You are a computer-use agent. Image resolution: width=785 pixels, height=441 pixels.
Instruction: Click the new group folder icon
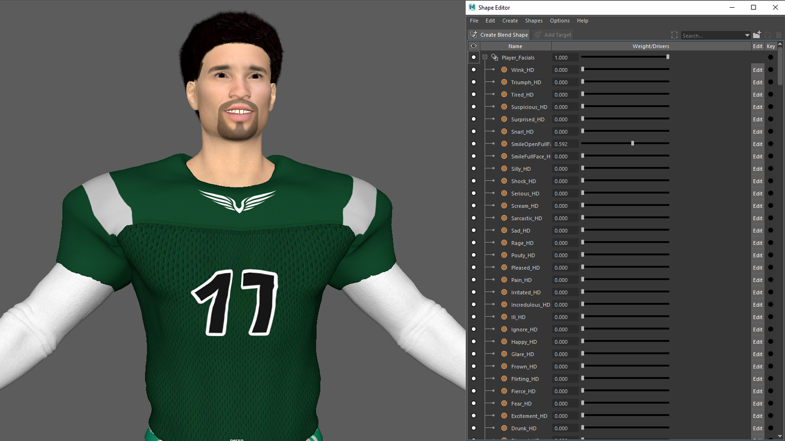click(x=757, y=35)
